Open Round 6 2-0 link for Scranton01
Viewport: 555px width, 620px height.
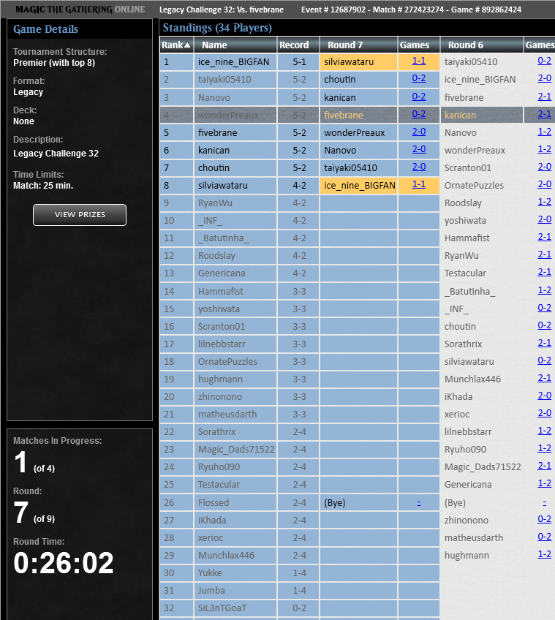coord(544,167)
